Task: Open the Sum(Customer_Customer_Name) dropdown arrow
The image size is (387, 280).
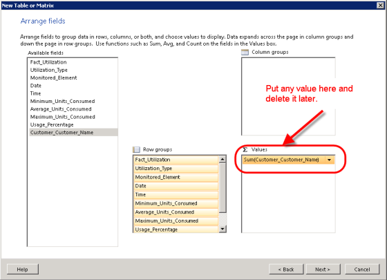Action: pos(329,160)
